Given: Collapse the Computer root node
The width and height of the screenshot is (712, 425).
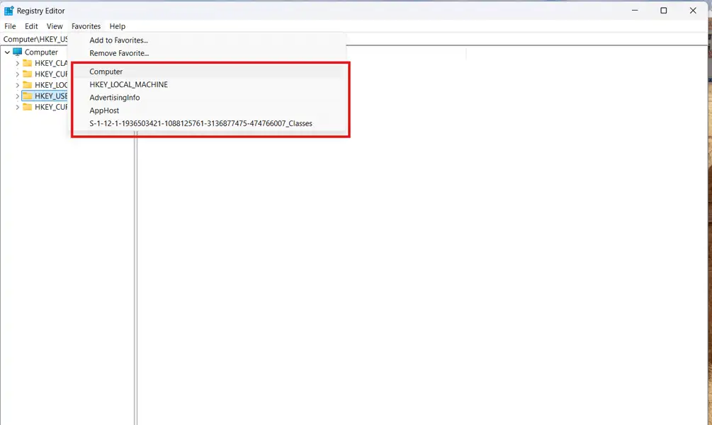Looking at the screenshot, I should click(x=7, y=52).
